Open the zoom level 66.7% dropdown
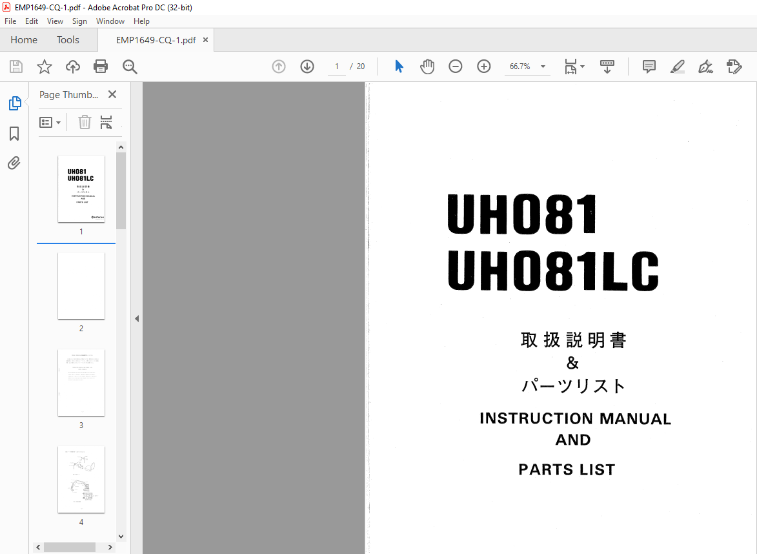The image size is (757, 554). (x=543, y=67)
